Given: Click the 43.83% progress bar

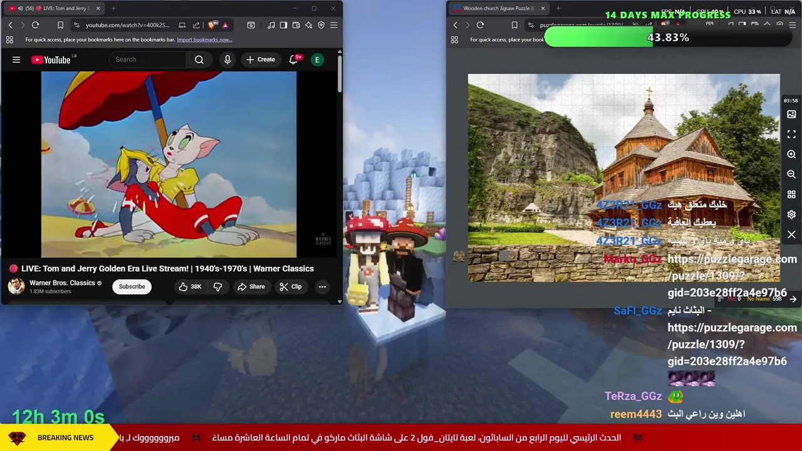Looking at the screenshot, I should pos(668,38).
